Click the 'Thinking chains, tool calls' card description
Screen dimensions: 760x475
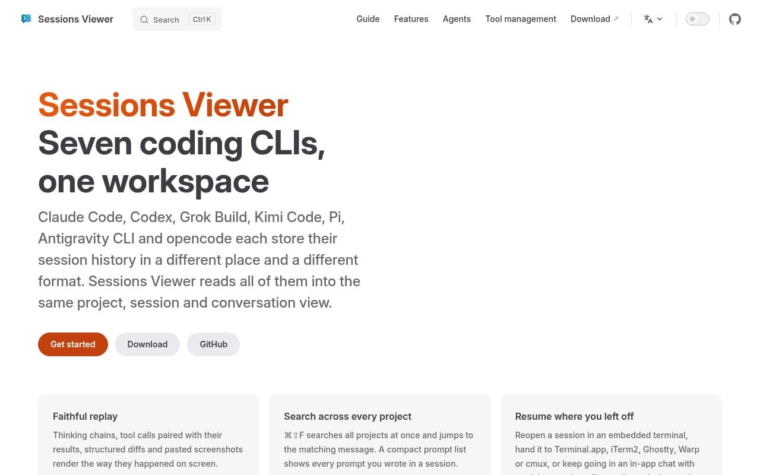pos(148,449)
